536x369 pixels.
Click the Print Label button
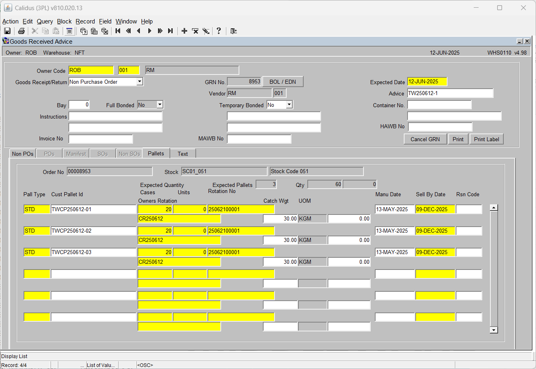pyautogui.click(x=486, y=139)
